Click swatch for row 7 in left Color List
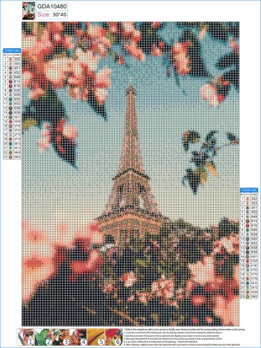 (10, 86)
